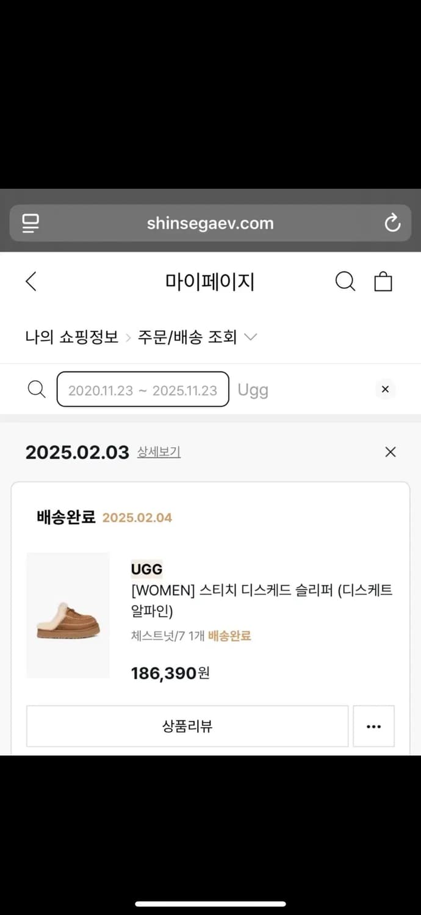This screenshot has width=421, height=915.
Task: Select 나의 쇼핑정보 in the breadcrumb
Action: (x=71, y=337)
